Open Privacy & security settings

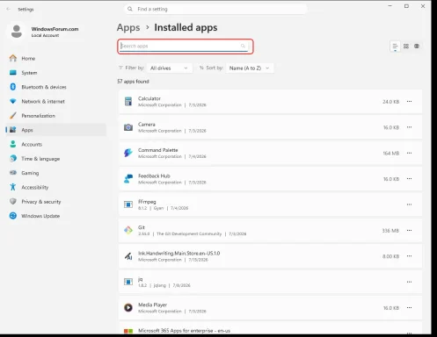pyautogui.click(x=55, y=202)
